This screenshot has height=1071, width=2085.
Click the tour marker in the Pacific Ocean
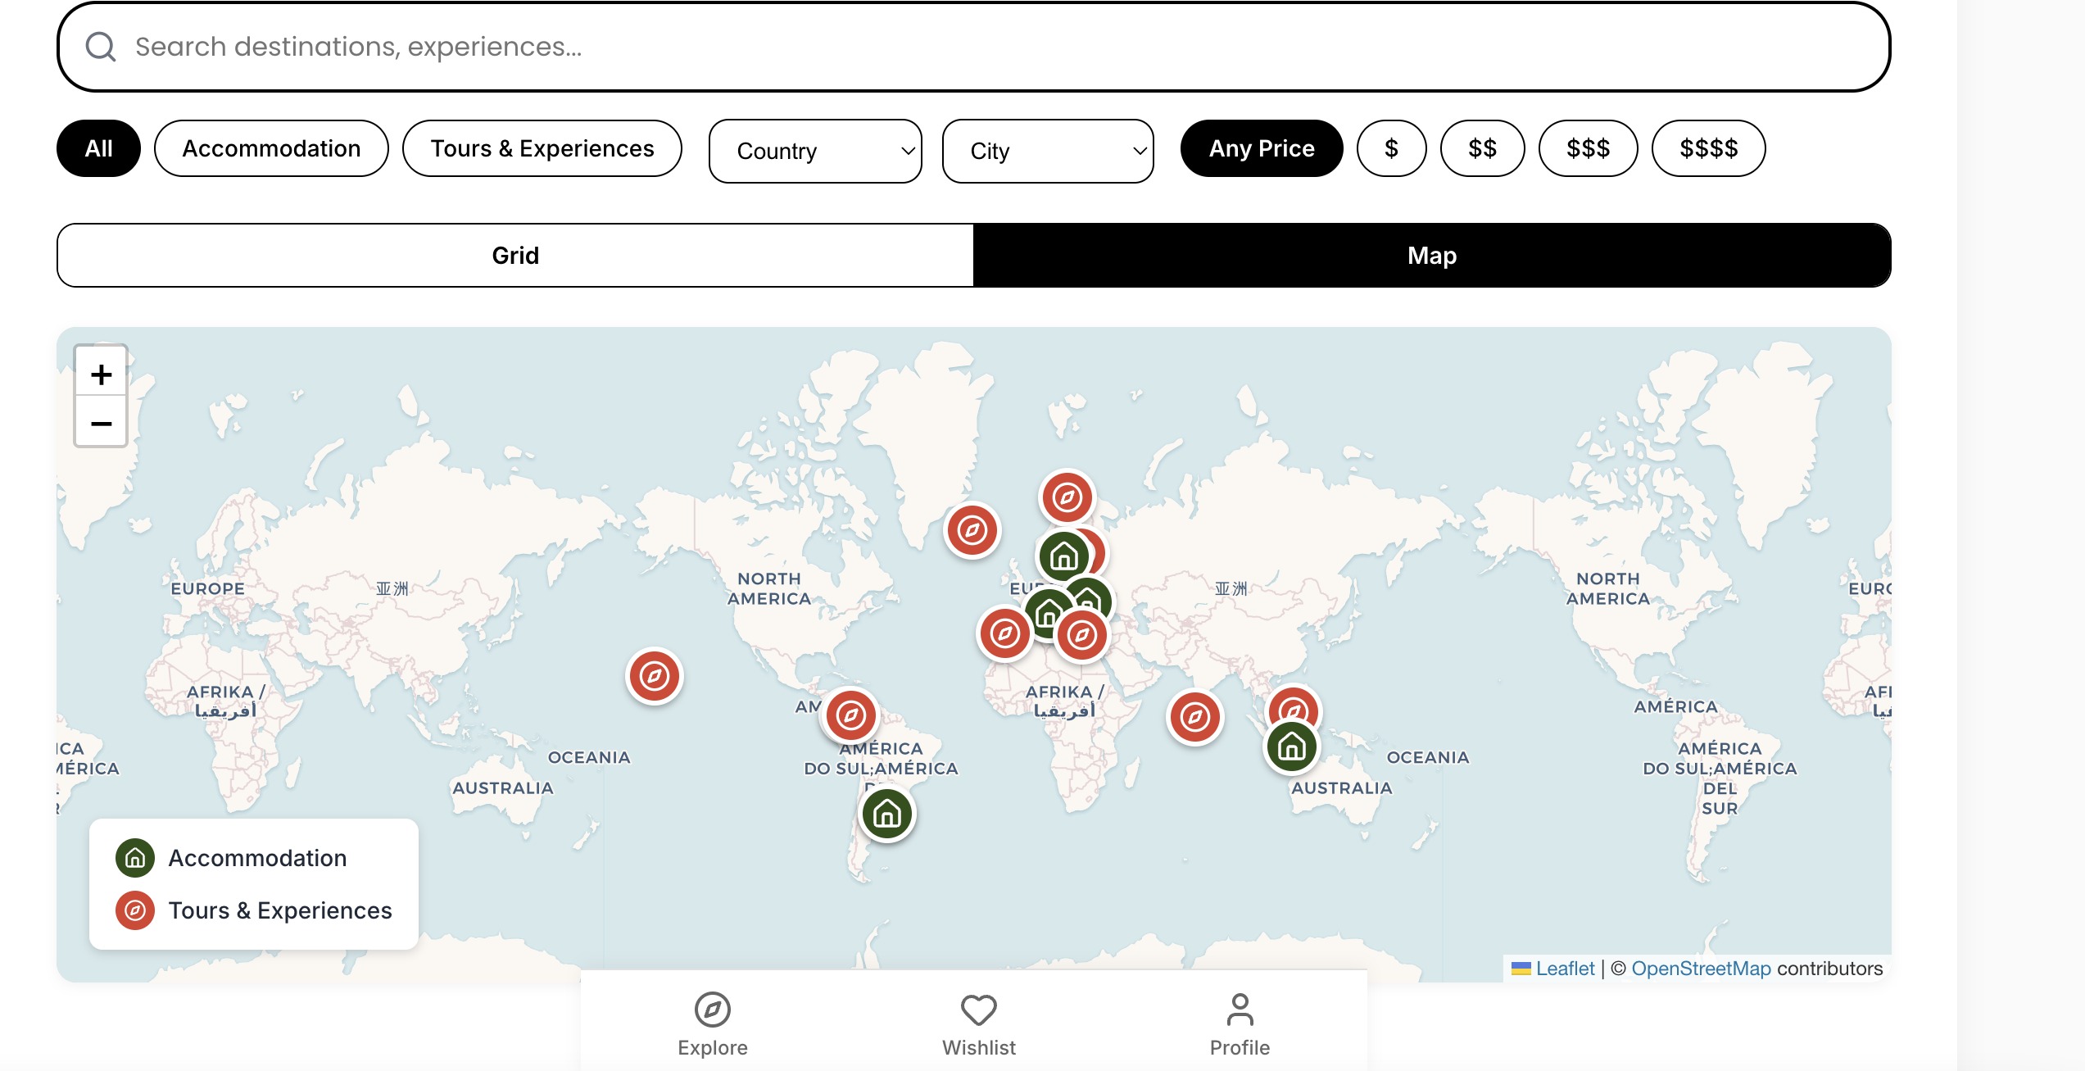[654, 677]
